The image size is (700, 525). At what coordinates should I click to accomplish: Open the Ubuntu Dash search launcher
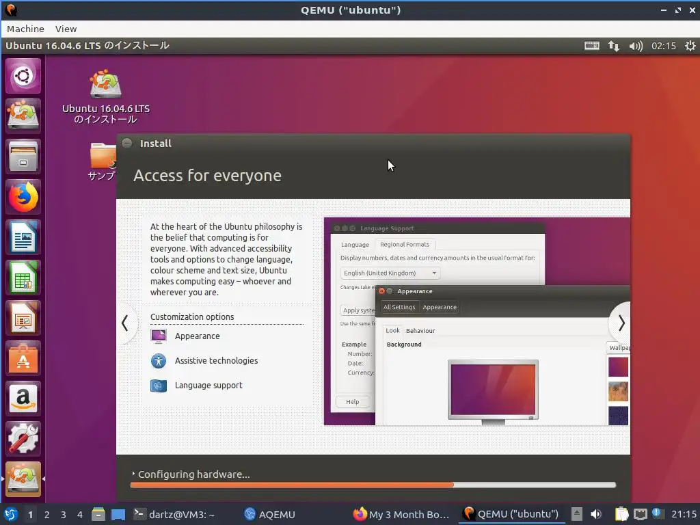pyautogui.click(x=23, y=76)
